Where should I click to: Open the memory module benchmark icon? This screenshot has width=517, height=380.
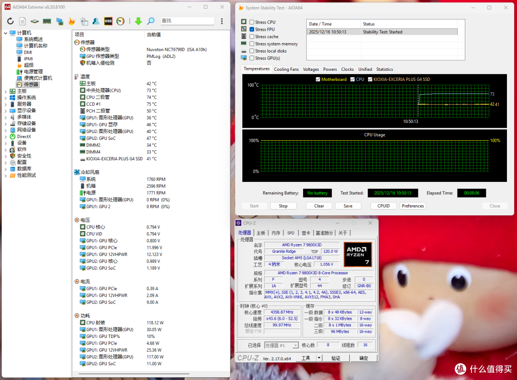tap(47, 21)
